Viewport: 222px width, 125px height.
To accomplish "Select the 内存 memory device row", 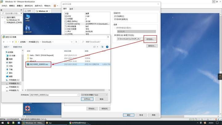I will (87, 16).
